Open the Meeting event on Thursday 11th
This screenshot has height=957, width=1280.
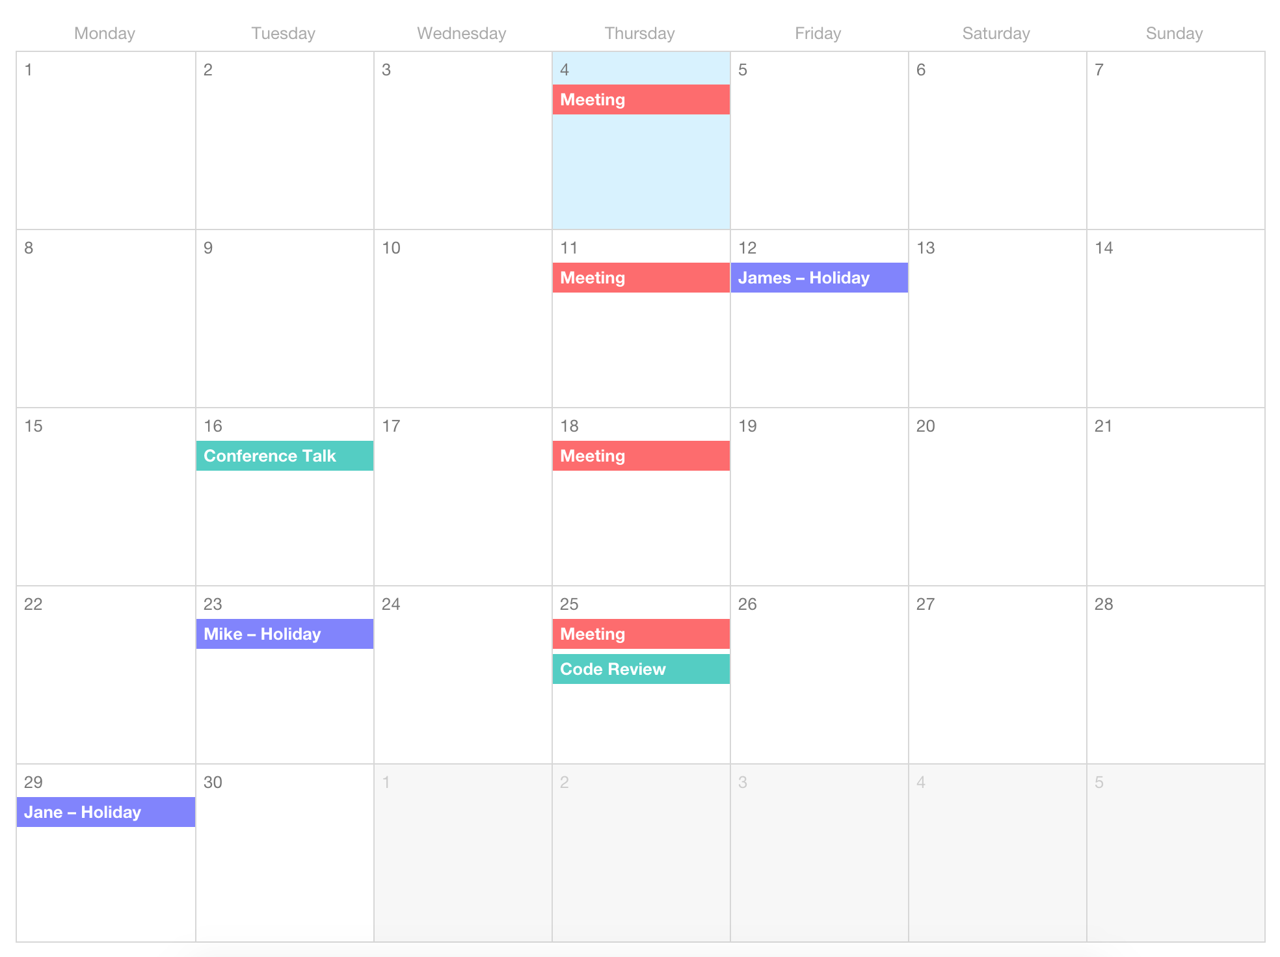coord(639,278)
